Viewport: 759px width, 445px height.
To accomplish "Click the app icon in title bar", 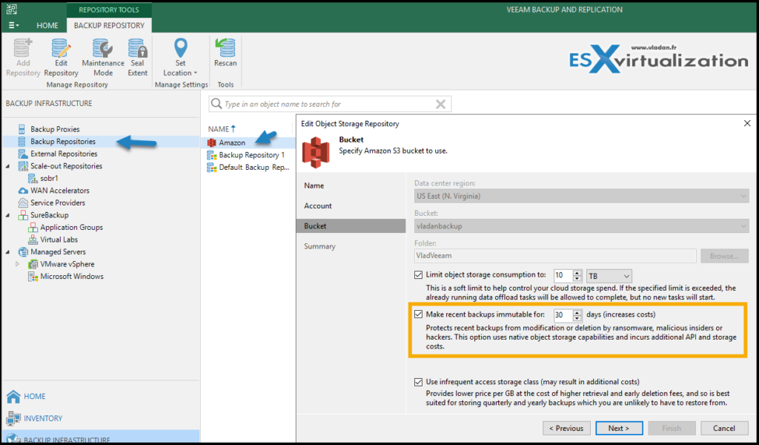I will tap(12, 8).
